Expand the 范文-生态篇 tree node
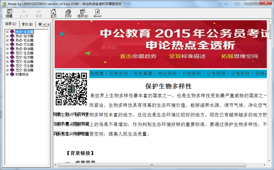Image resolution: width=274 pixels, height=170 pixels. pos(7,53)
